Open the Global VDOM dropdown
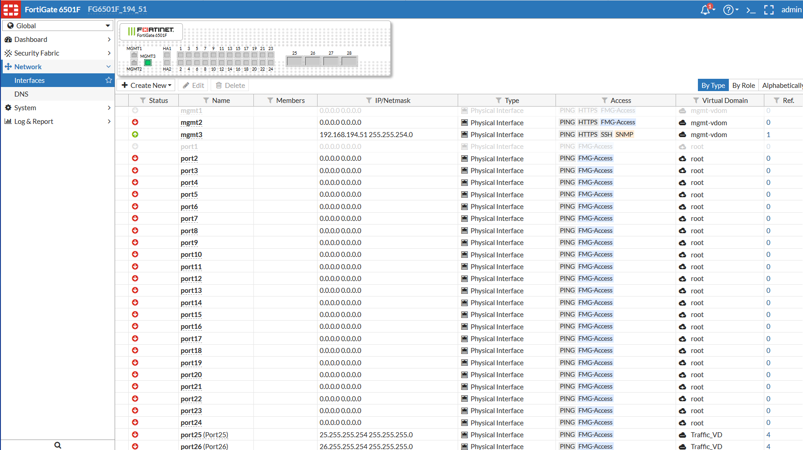803x450 pixels. click(58, 26)
